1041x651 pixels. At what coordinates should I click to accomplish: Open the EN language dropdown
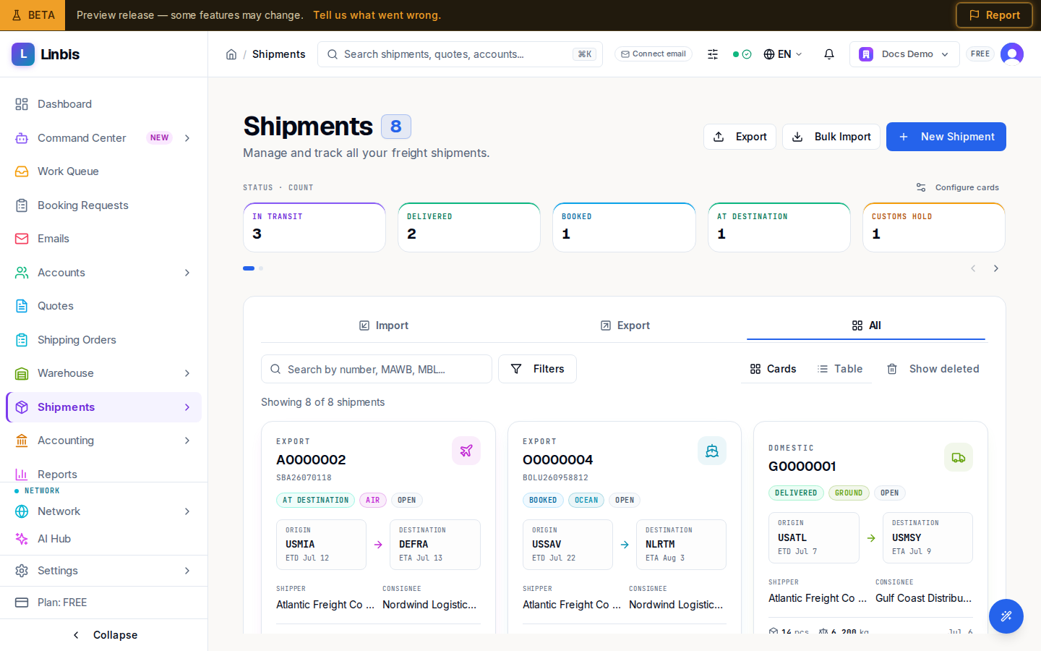tap(783, 54)
